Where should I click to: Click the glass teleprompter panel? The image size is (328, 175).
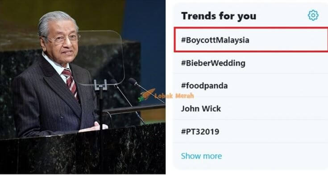[x=101, y=58]
